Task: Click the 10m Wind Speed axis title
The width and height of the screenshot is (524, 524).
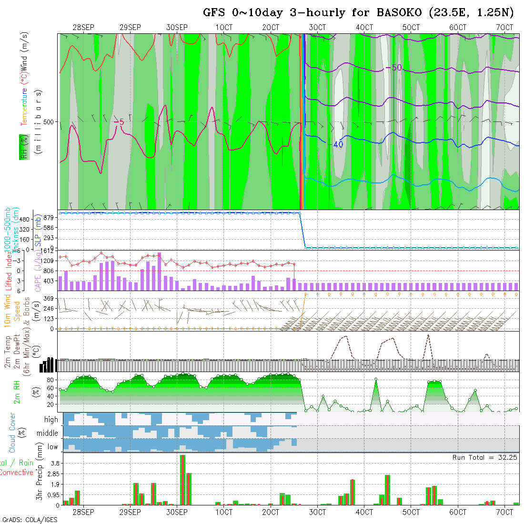Action: pyautogui.click(x=12, y=310)
